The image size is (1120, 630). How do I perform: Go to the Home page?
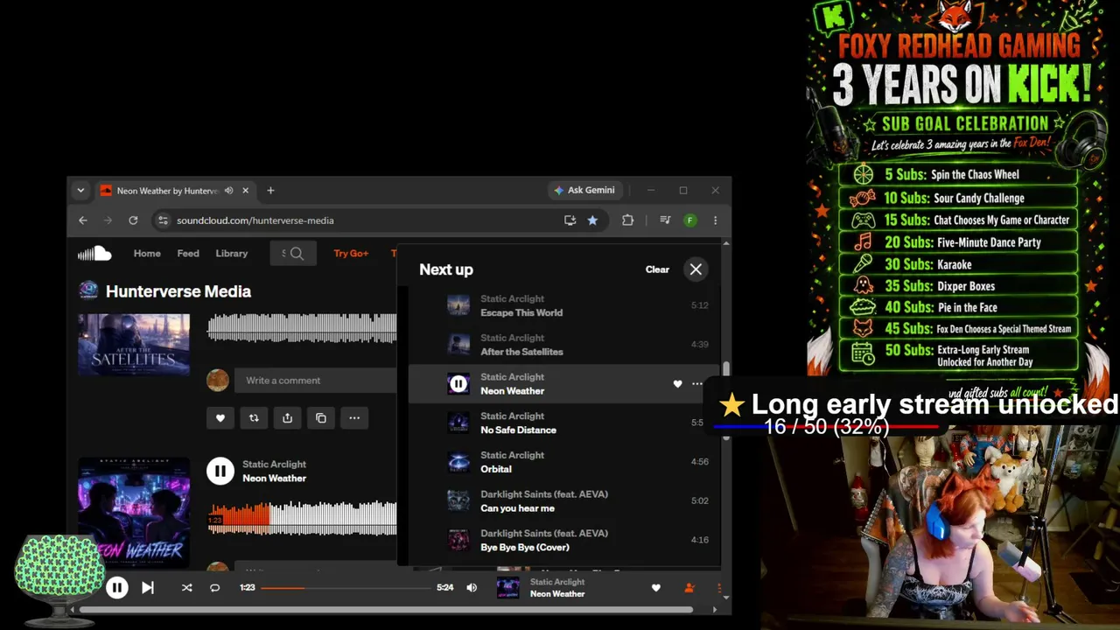(x=147, y=254)
